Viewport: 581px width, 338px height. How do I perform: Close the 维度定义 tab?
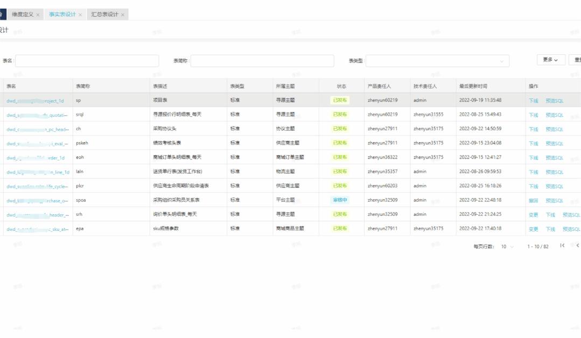38,15
